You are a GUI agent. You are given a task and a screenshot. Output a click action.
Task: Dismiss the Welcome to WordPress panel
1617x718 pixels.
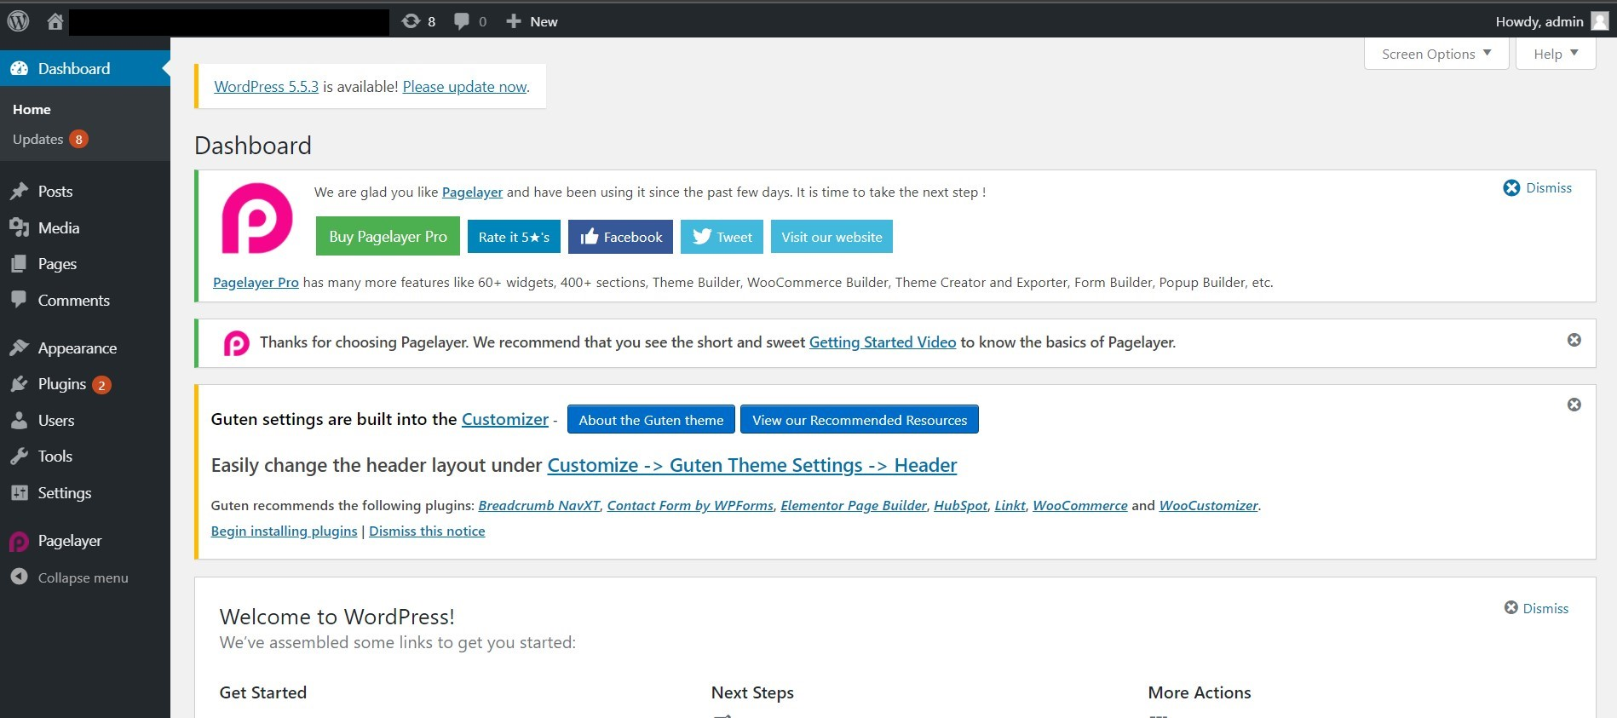[x=1536, y=608]
